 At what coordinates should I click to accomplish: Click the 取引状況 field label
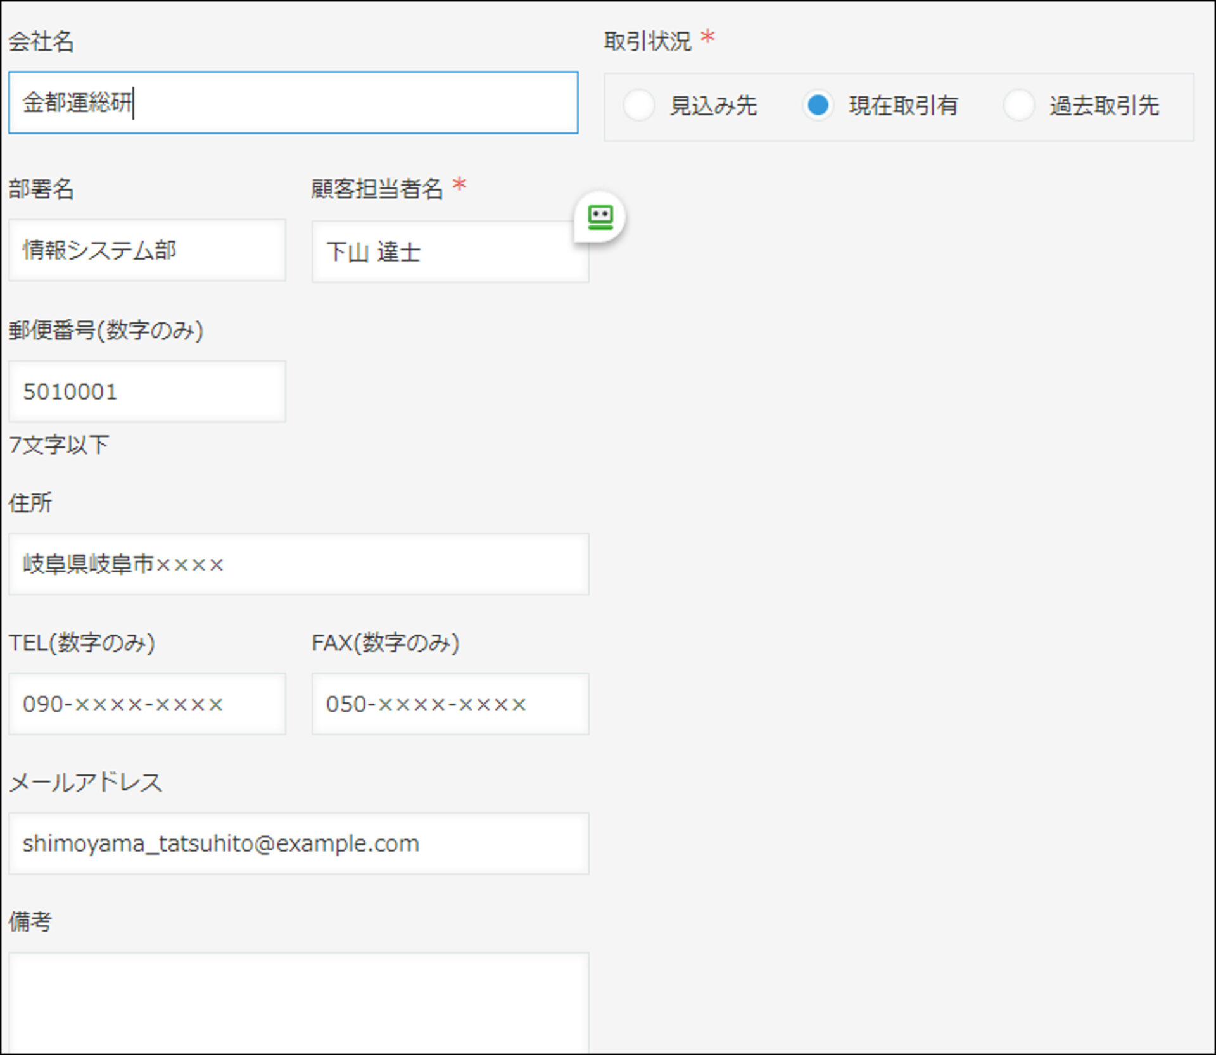point(647,41)
